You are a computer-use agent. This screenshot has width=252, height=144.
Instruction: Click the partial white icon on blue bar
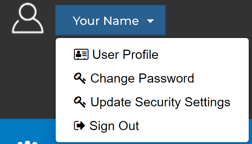[x=27, y=143]
